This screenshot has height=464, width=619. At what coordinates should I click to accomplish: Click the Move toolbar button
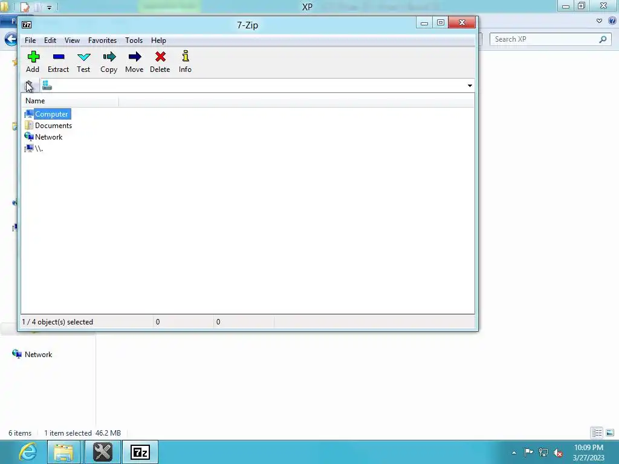134,62
